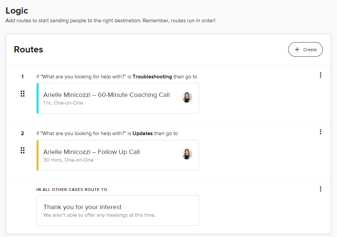Click the plus icon inside the Create button

(x=297, y=49)
